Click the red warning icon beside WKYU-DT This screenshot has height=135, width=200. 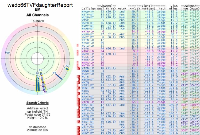79,99
